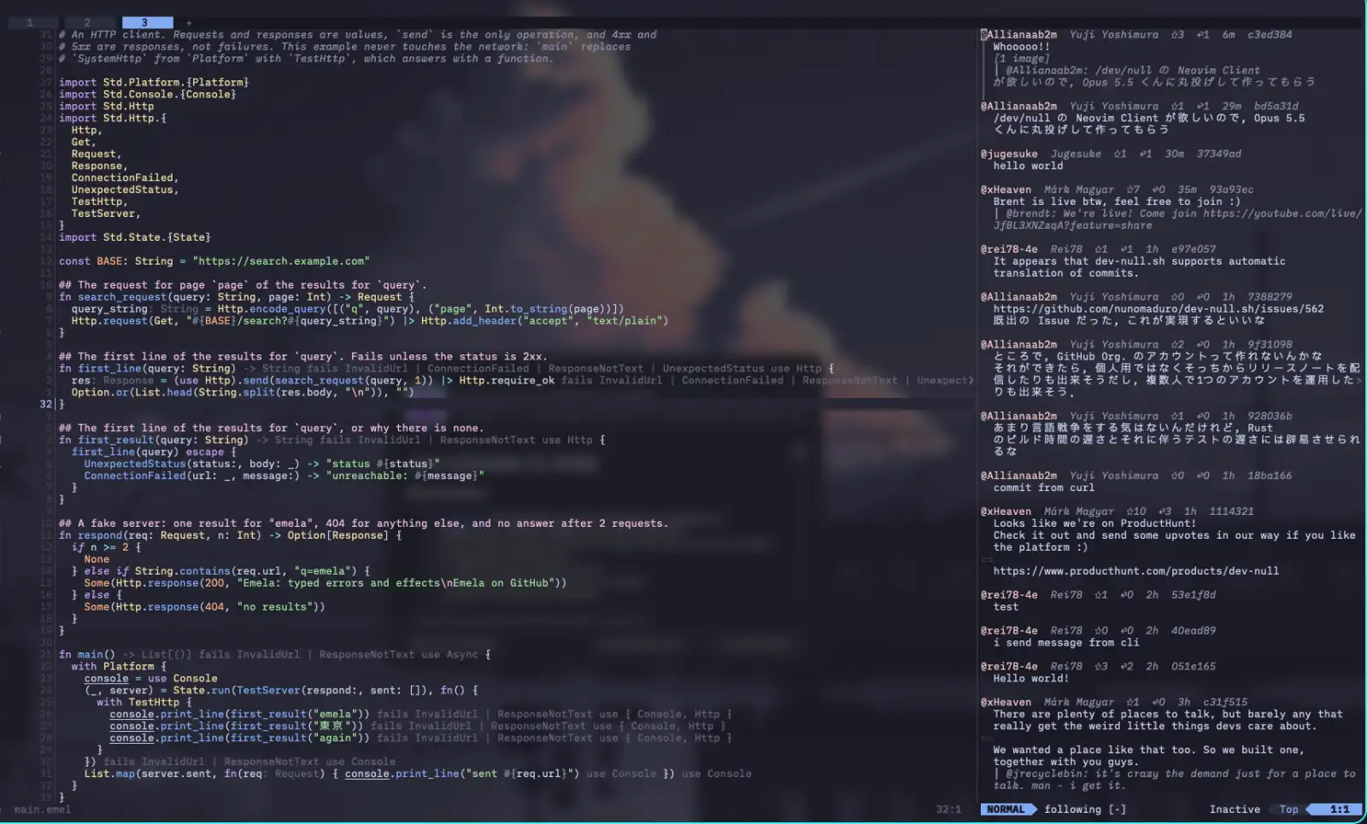Image resolution: width=1367 pixels, height=824 pixels.
Task: Click the 'commit from curl' post
Action: (x=1044, y=488)
